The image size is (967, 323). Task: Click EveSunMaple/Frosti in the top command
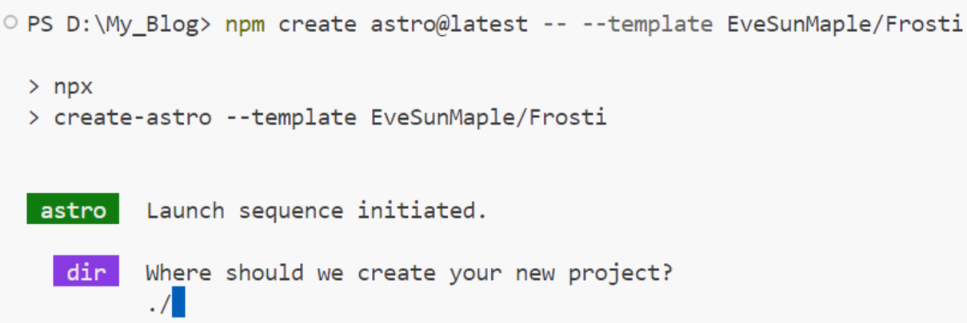[845, 23]
